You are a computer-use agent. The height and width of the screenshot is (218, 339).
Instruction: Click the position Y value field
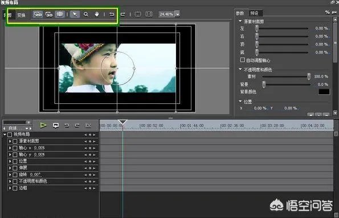click(291, 108)
